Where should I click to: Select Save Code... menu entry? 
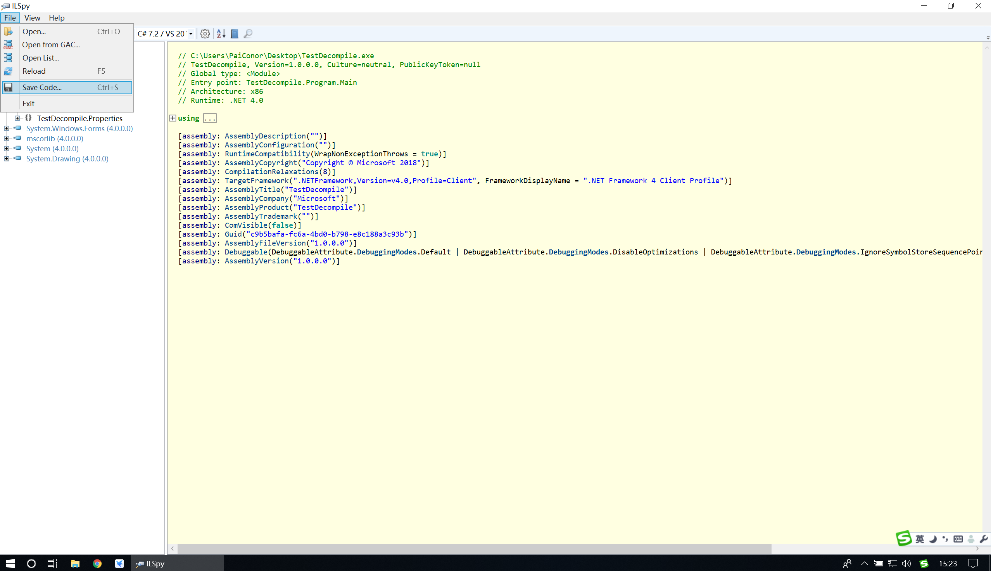tap(67, 87)
